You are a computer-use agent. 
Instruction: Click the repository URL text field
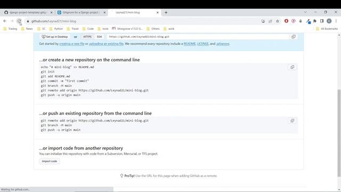(198, 37)
